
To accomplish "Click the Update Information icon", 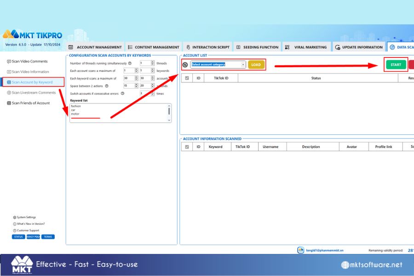I will pyautogui.click(x=338, y=47).
